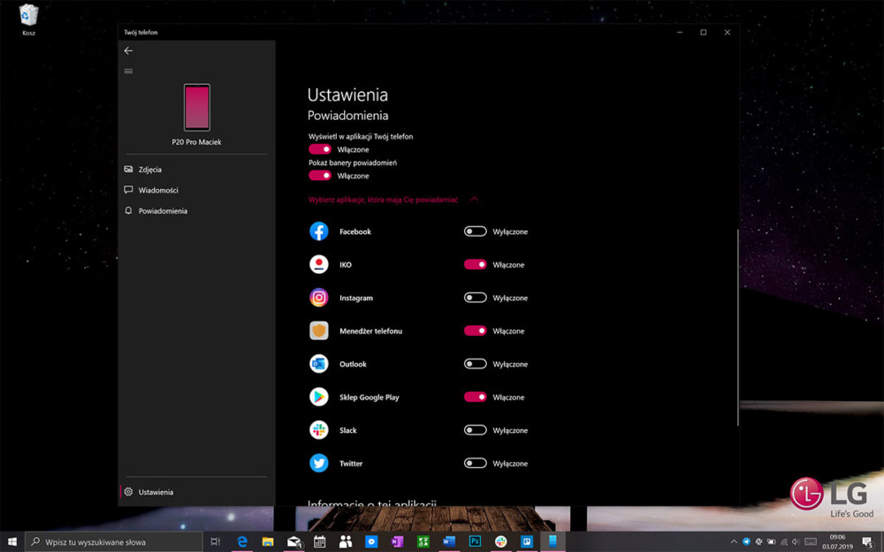Open Photoshop from the taskbar

[x=475, y=542]
